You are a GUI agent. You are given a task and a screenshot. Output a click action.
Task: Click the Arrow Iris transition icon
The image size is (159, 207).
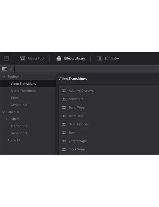coord(64,99)
